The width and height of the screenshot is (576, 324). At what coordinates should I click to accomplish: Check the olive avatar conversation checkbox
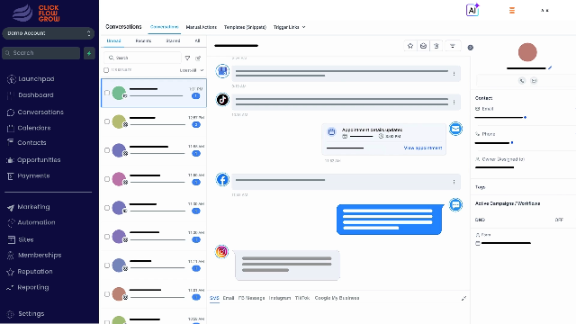click(107, 121)
